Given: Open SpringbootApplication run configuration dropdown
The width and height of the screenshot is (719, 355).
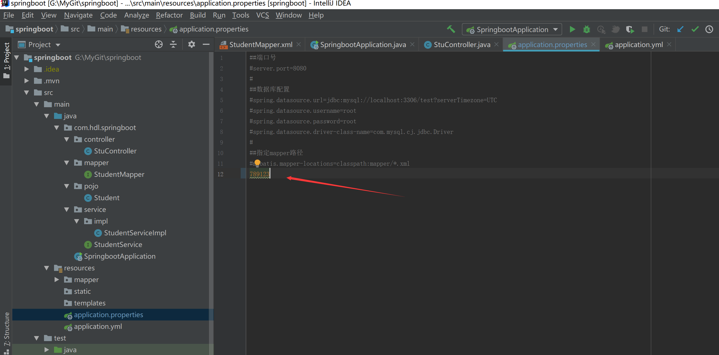Looking at the screenshot, I should [x=512, y=29].
